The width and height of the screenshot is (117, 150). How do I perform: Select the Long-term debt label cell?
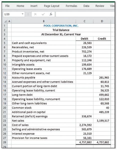44,95
